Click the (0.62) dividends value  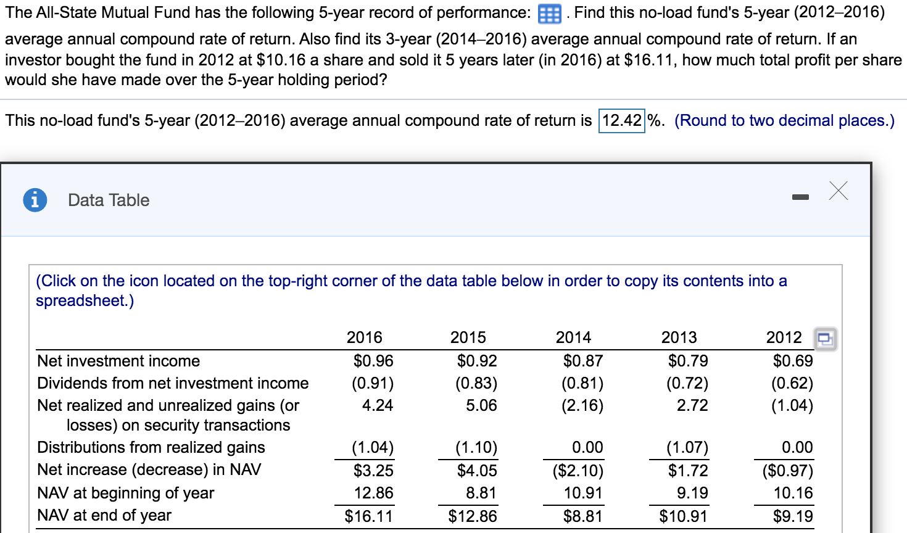coord(792,383)
